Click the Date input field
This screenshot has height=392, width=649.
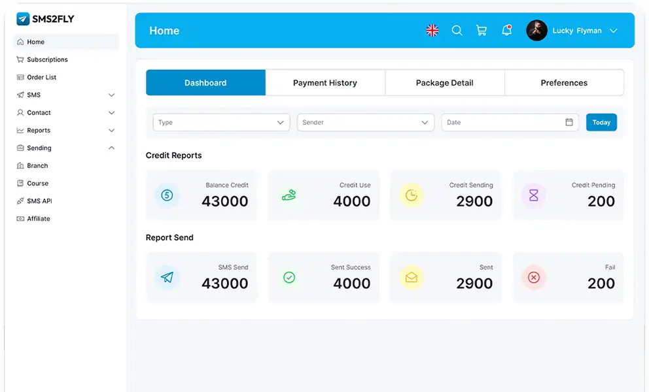(504, 122)
